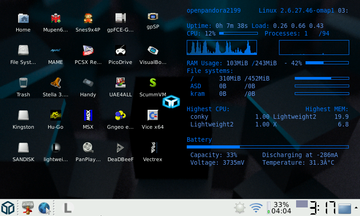This screenshot has height=216, width=360.
Task: Open the Mupen64 emulator desktop icon
Action: click(x=56, y=19)
